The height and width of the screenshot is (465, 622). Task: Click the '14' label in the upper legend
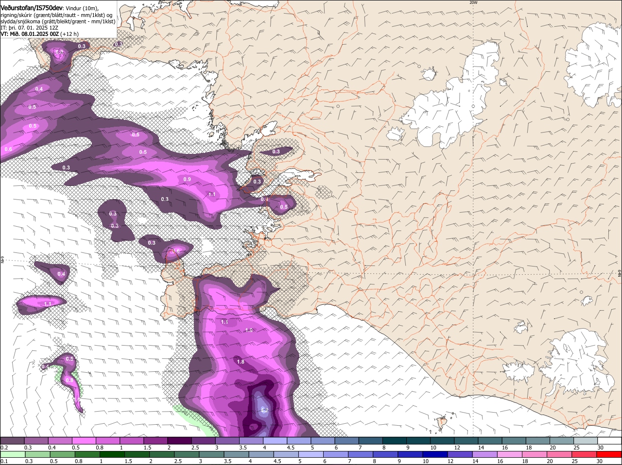[481, 448]
